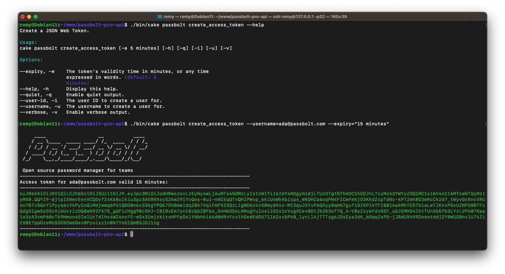
Task: Click the '--expiry, -e' option
Action: tap(37, 72)
